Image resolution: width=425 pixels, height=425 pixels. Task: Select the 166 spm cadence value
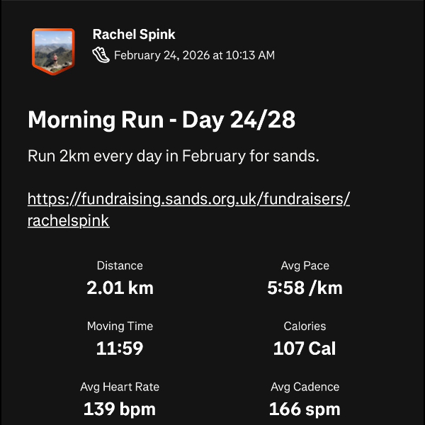click(x=305, y=409)
